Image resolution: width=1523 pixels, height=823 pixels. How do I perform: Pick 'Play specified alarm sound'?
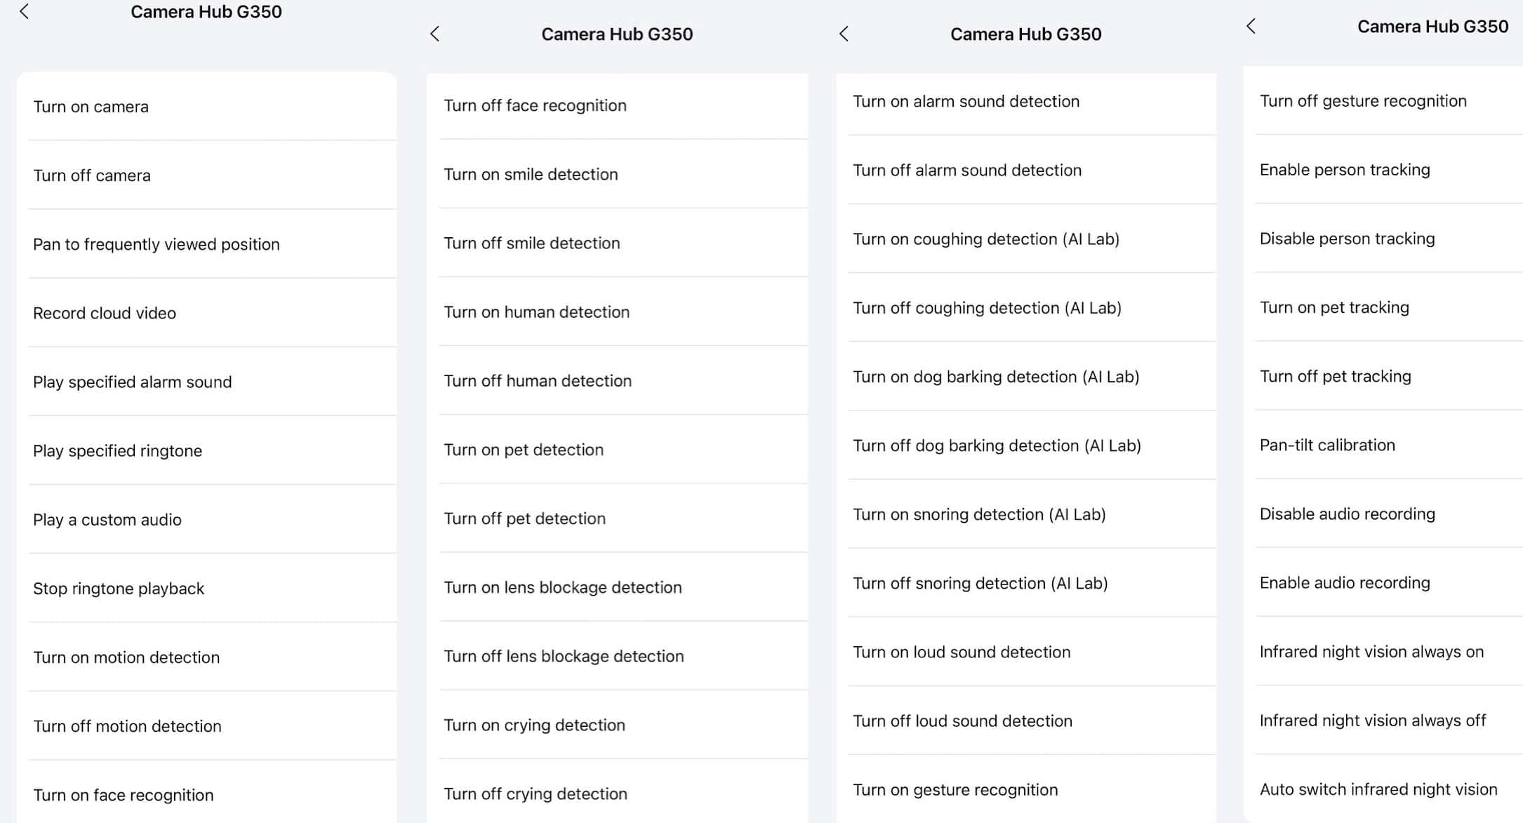(133, 382)
